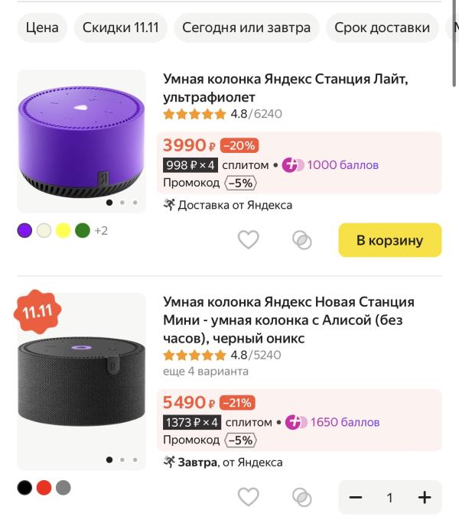Decrease Станция Мини quantity with minus icon
This screenshot has height=523, width=459.
(x=356, y=497)
